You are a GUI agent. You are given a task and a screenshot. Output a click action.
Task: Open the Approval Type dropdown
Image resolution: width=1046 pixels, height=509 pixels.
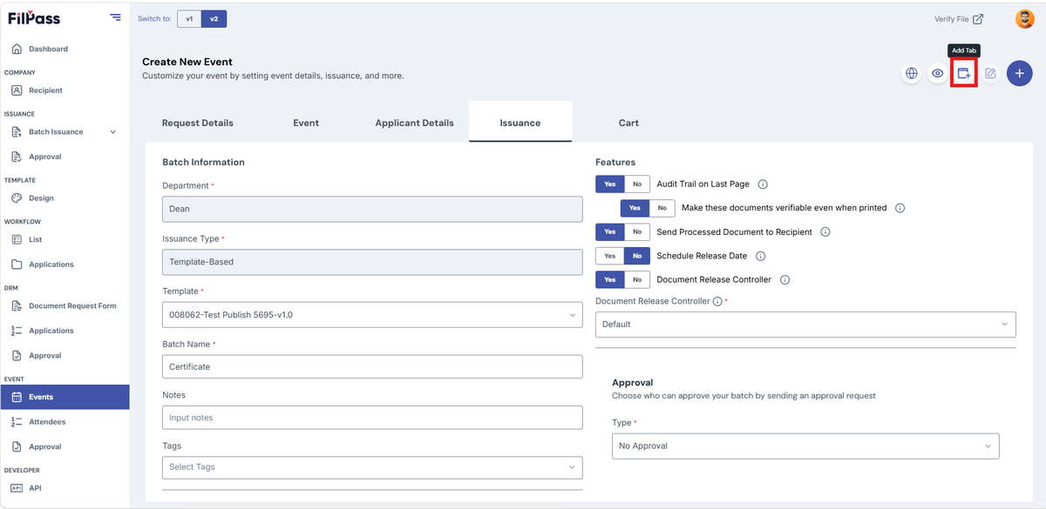[x=805, y=446]
